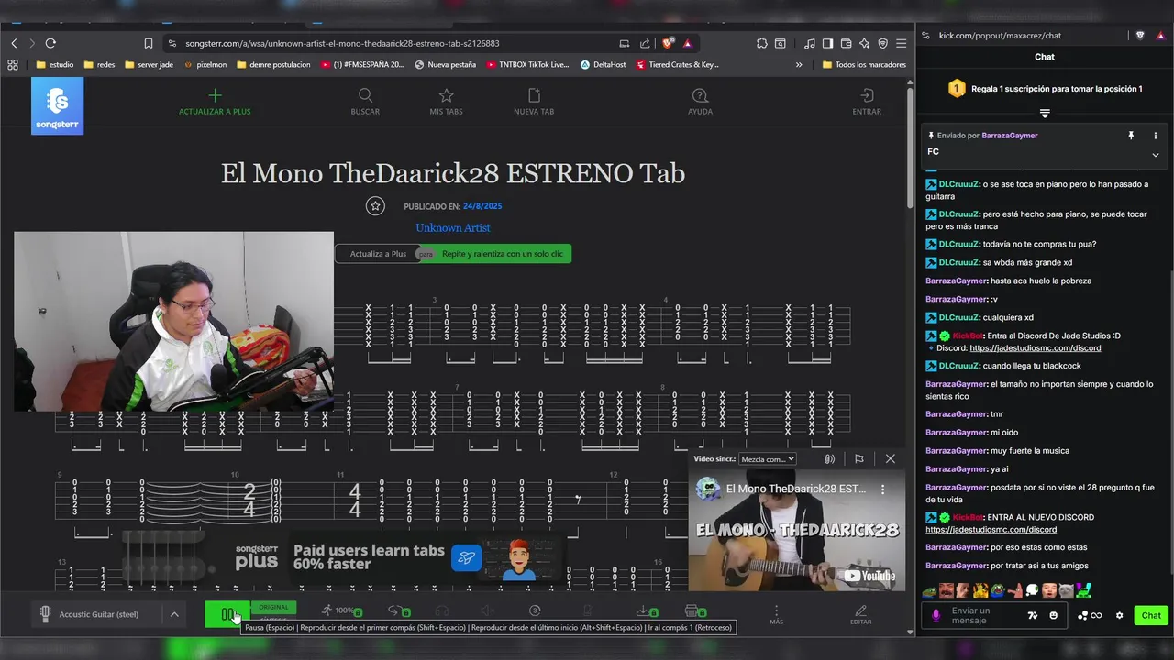Image resolution: width=1174 pixels, height=660 pixels.
Task: Click Editar pencil icon
Action: click(860, 614)
